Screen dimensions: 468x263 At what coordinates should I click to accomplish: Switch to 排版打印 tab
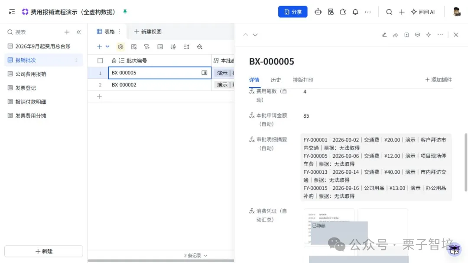tap(303, 80)
